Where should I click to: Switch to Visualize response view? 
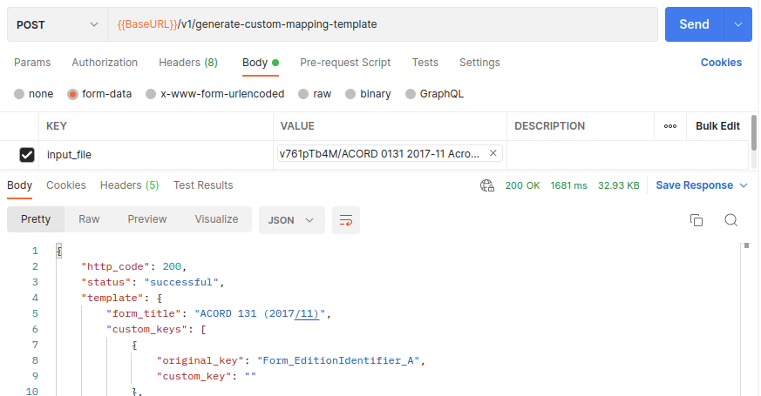click(x=216, y=219)
